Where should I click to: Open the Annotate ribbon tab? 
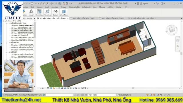(55, 7)
